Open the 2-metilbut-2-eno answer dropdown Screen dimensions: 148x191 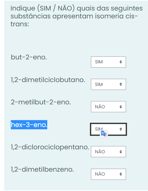tap(108, 107)
